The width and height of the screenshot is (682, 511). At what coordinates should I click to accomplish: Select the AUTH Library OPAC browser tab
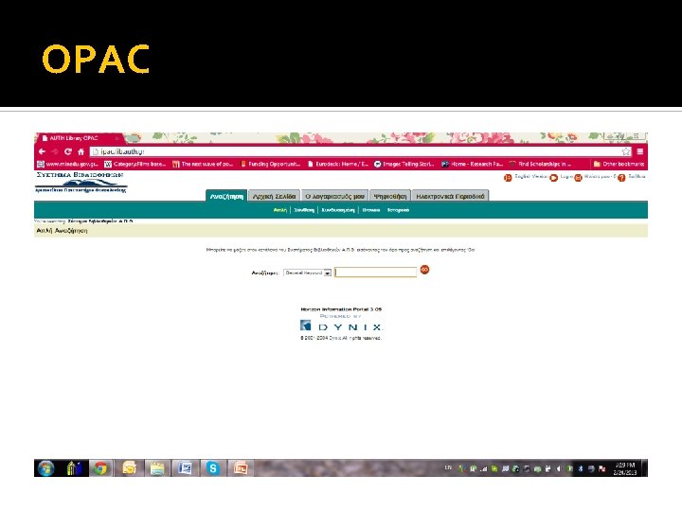(x=80, y=138)
